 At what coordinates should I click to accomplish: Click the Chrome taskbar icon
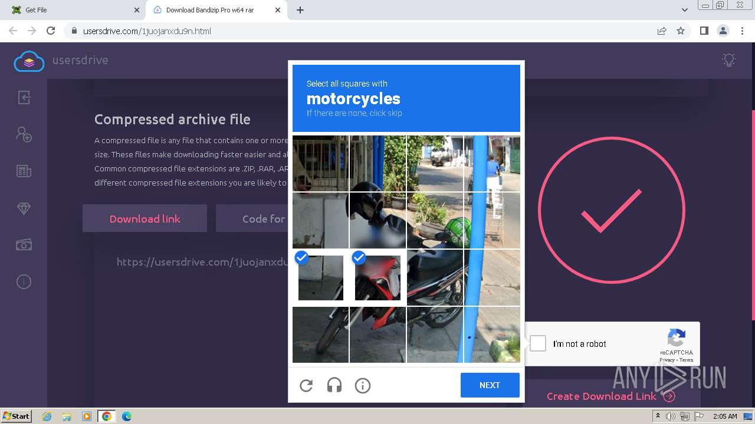tap(107, 416)
